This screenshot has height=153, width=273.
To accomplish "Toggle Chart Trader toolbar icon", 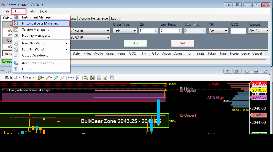I will pos(86,78).
